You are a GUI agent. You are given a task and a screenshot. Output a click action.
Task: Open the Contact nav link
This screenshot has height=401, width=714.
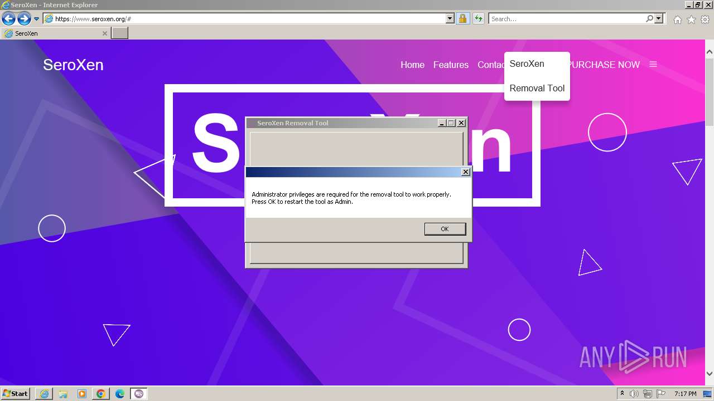491,65
